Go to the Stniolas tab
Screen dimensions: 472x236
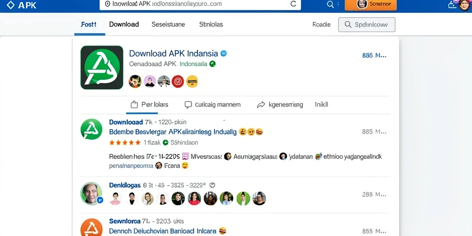tap(211, 24)
